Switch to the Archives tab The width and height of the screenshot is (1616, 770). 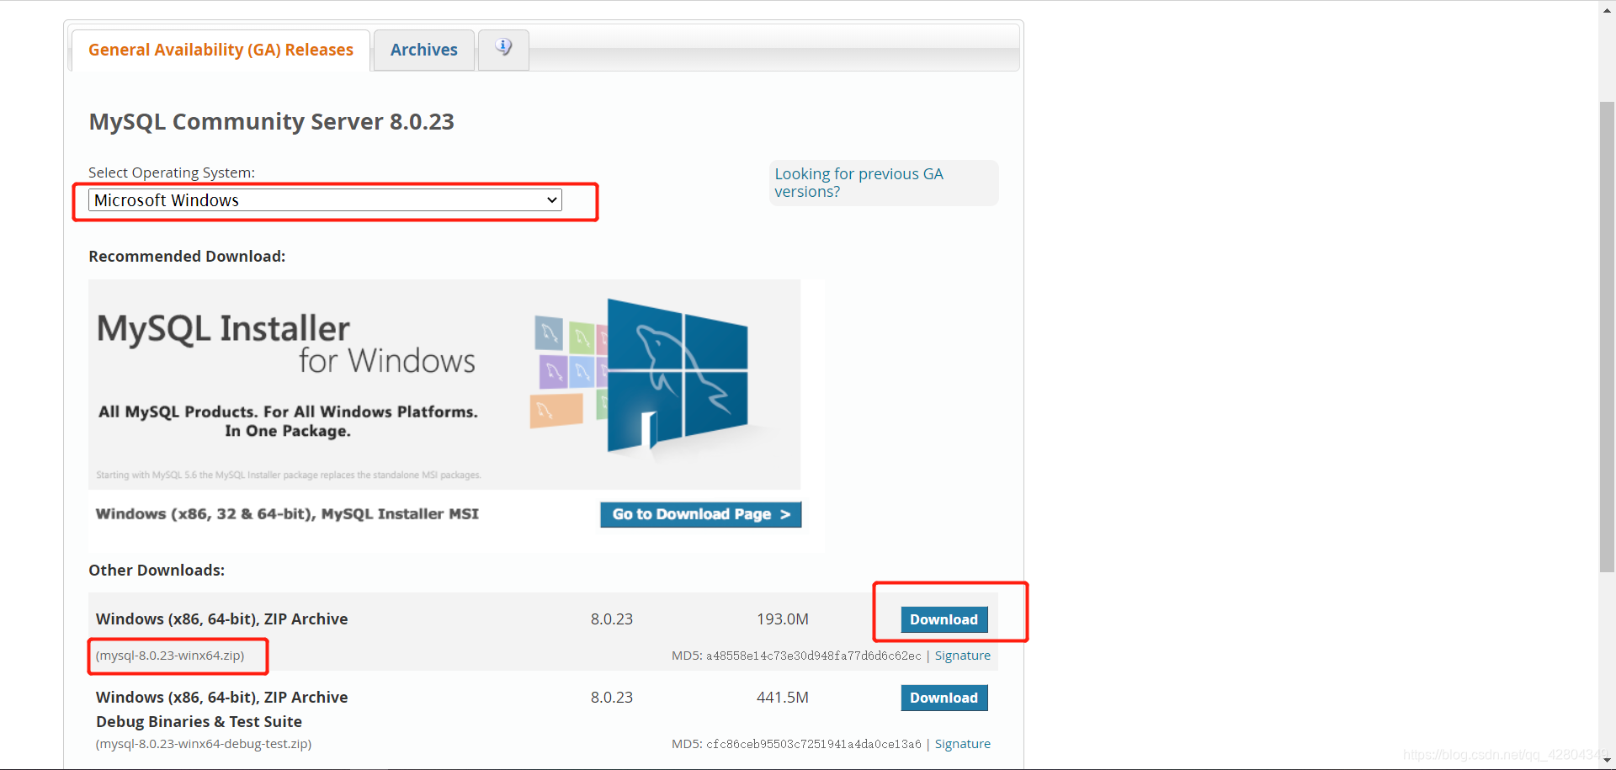(x=424, y=50)
